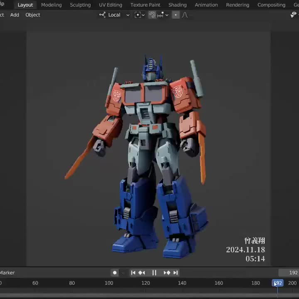Toggle the Auto Keying record button

point(115,273)
